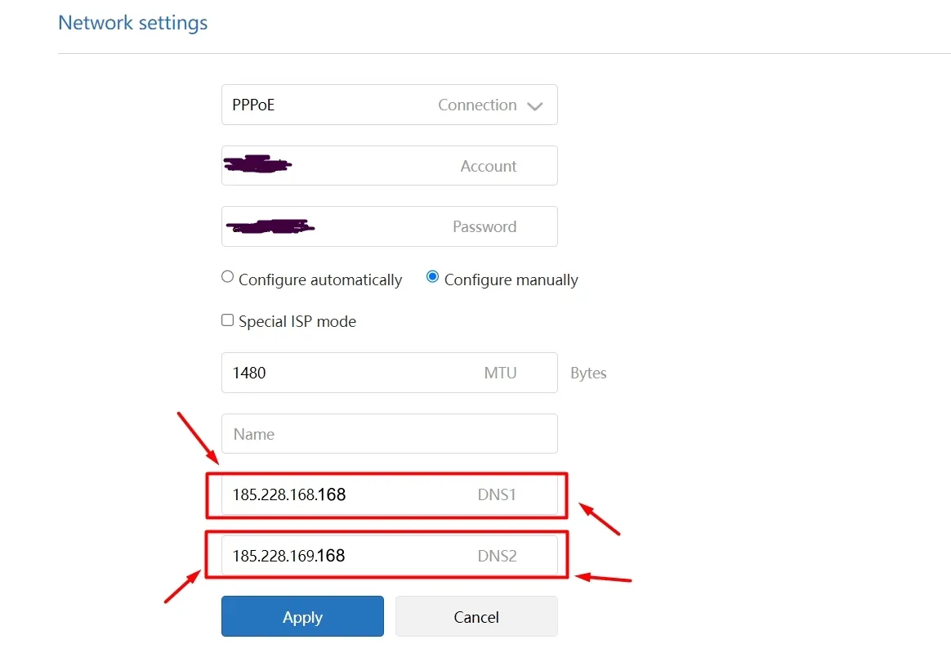Expand the PPPoE connection selector chevron
Image resolution: width=951 pixels, height=653 pixels.
coord(535,105)
